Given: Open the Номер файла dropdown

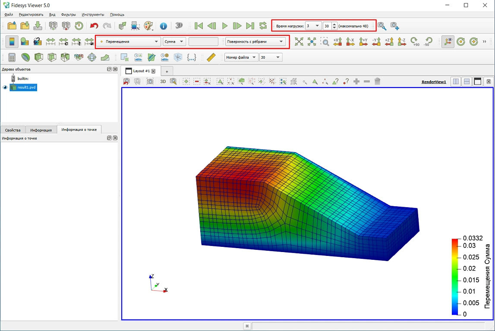Looking at the screenshot, I should point(241,57).
